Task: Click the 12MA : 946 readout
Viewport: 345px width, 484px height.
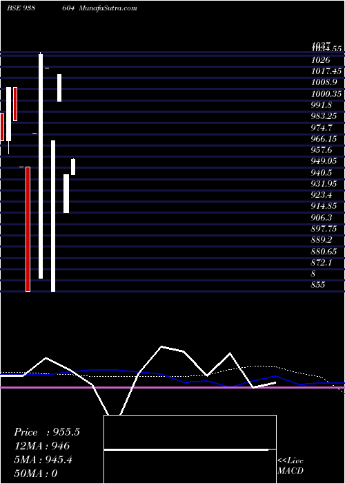Action: [x=42, y=446]
